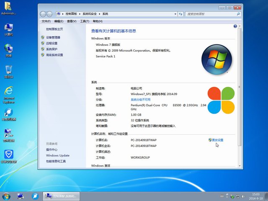The image size is (268, 201).
Task: Click the Windows 7 旗舰版 text
Action: point(108,45)
